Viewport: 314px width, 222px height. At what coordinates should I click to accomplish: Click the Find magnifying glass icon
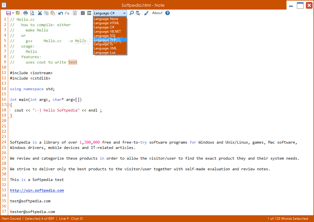click(x=132, y=13)
